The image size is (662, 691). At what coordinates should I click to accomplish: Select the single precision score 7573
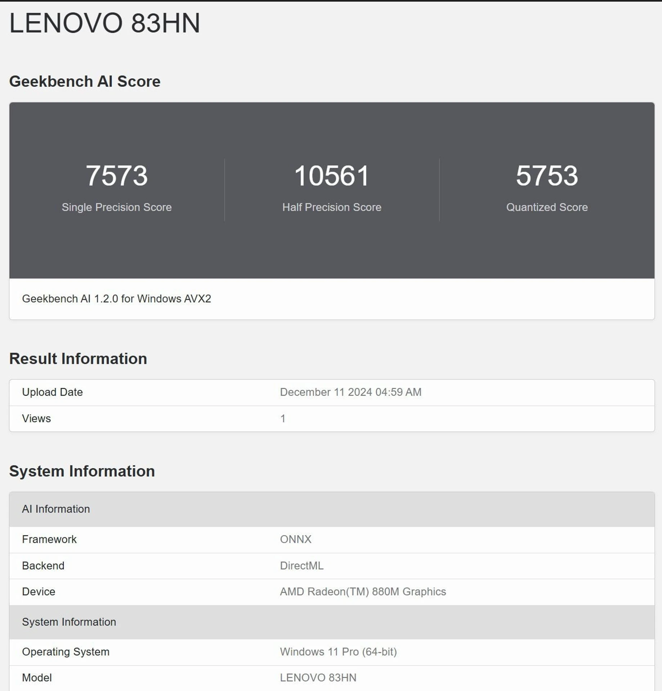[x=117, y=176]
